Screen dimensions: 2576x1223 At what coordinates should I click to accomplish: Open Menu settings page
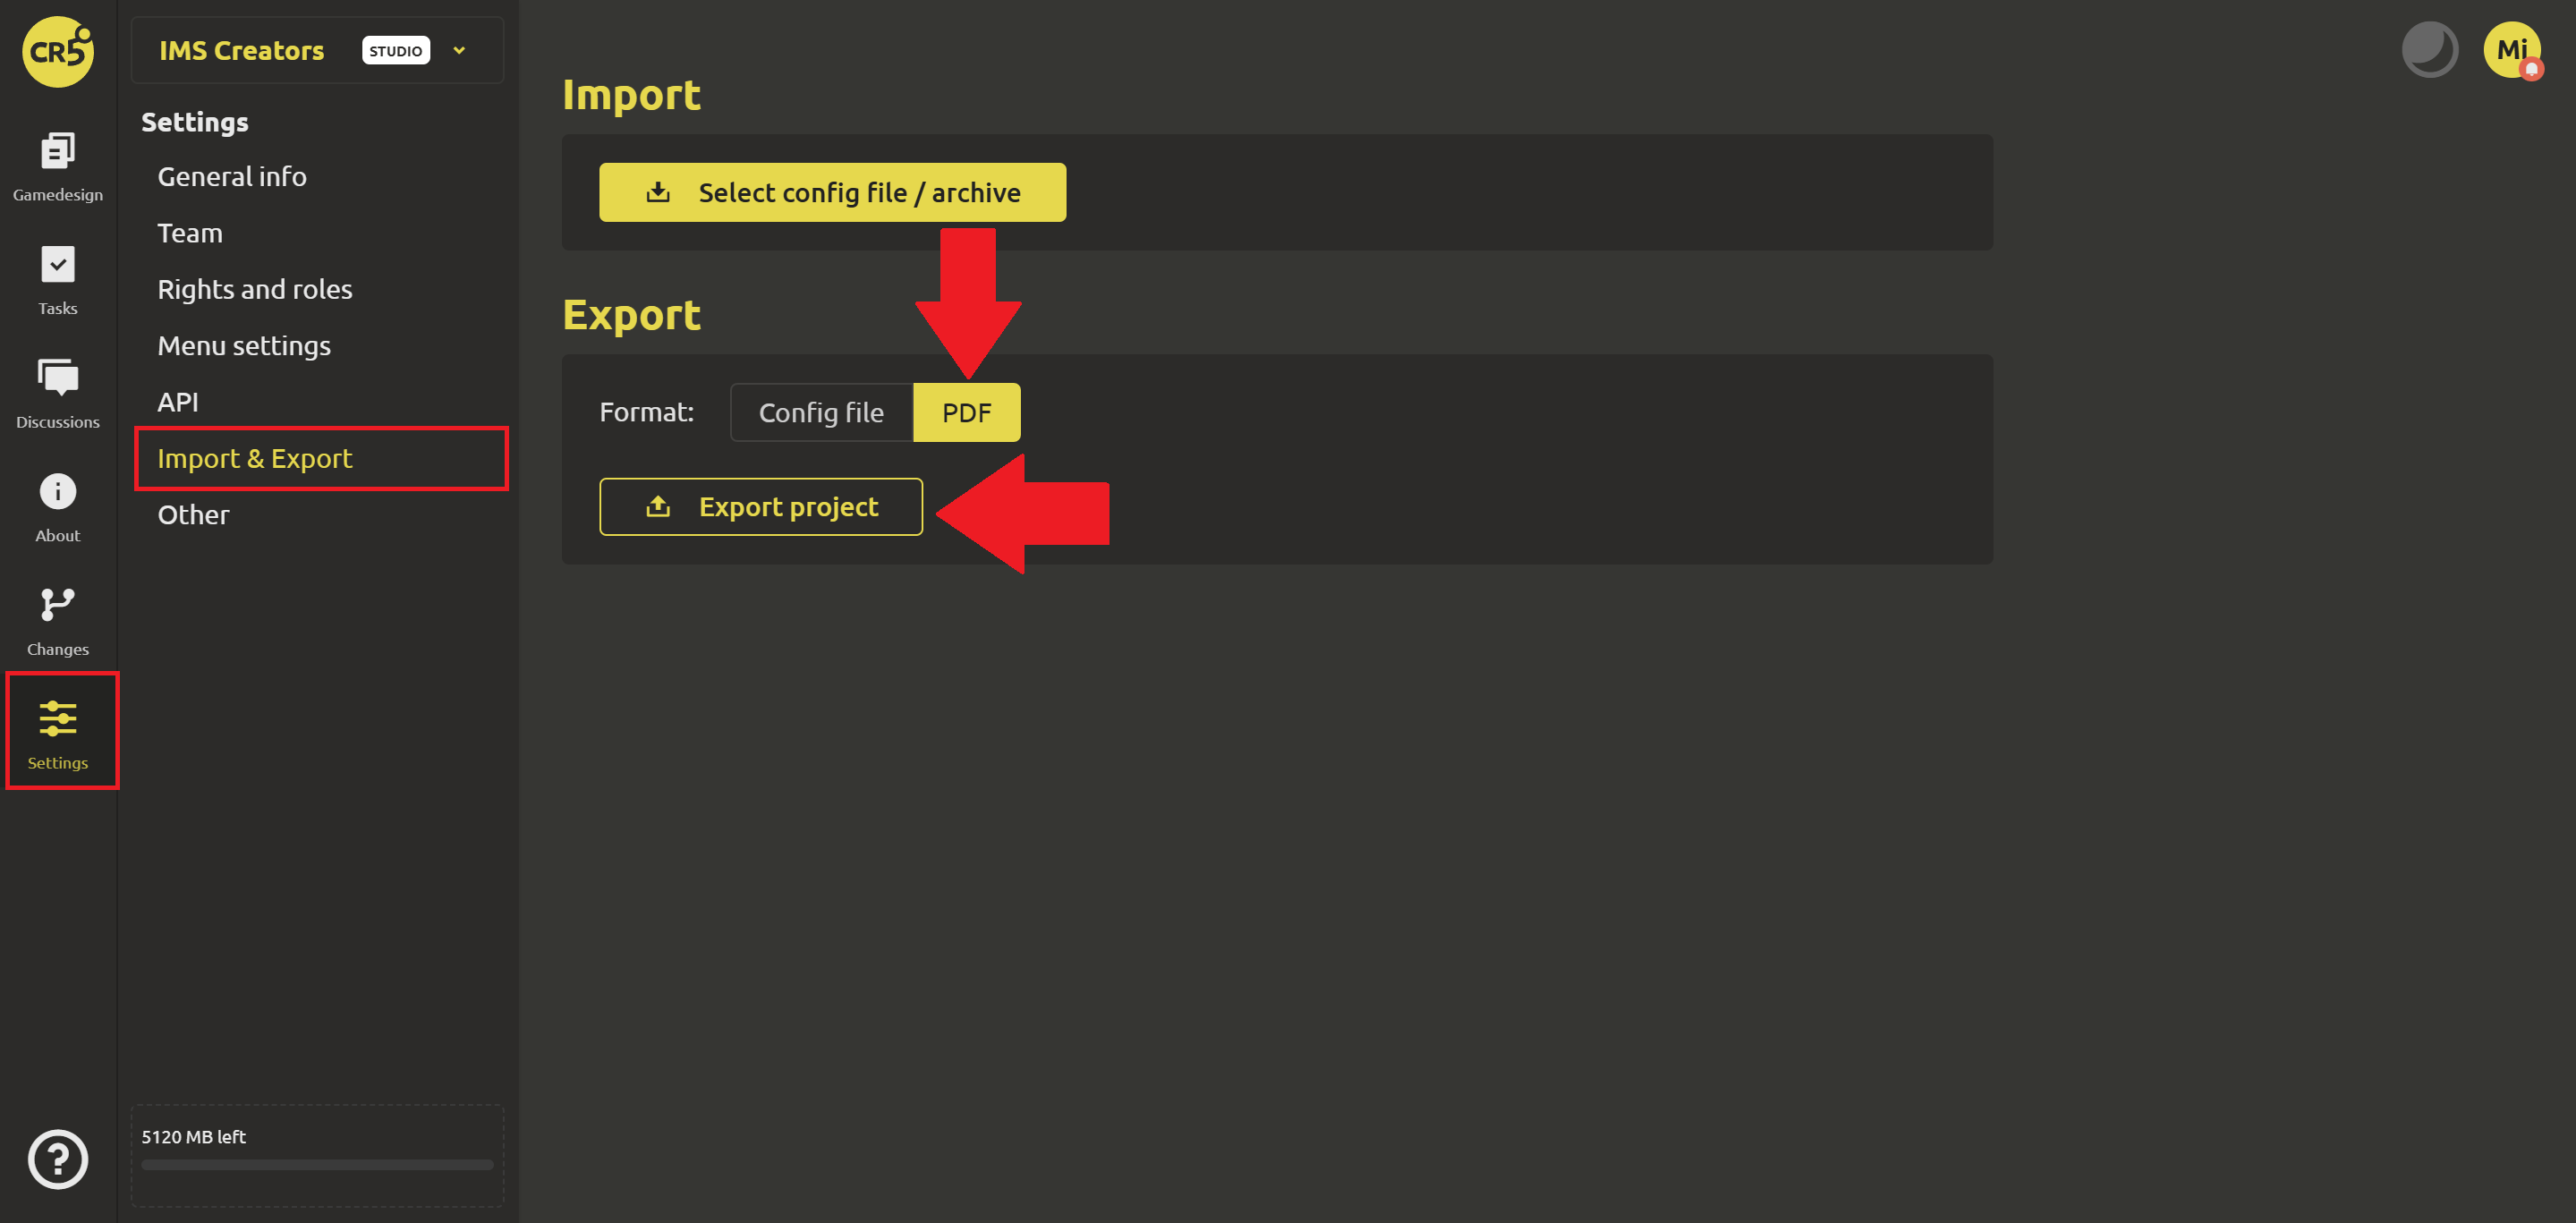click(244, 345)
